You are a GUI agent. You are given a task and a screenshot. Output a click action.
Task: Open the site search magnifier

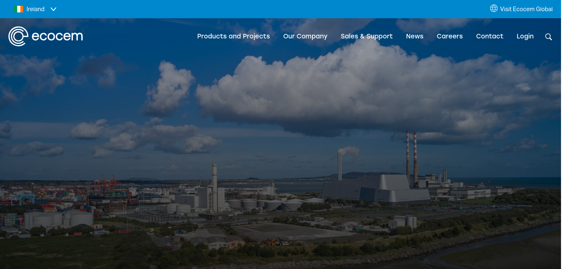pyautogui.click(x=549, y=37)
